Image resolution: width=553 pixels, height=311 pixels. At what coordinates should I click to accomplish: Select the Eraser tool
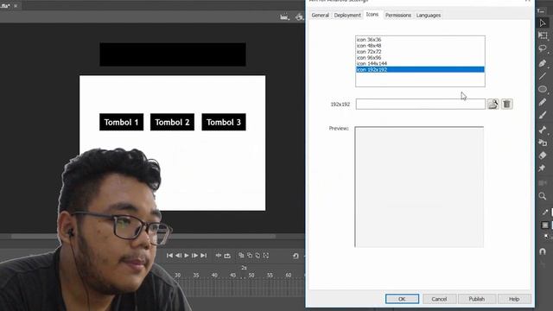543,155
